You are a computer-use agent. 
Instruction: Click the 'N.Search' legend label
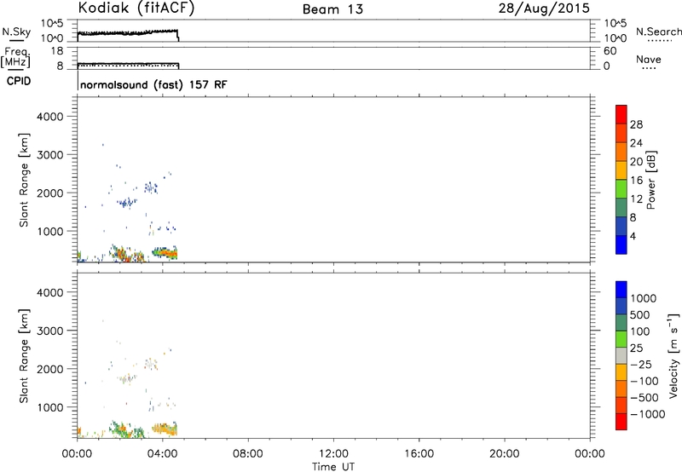tap(658, 32)
